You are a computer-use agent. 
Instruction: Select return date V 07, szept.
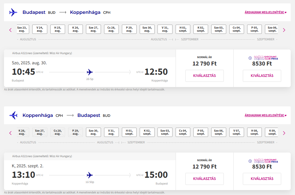[236, 132]
